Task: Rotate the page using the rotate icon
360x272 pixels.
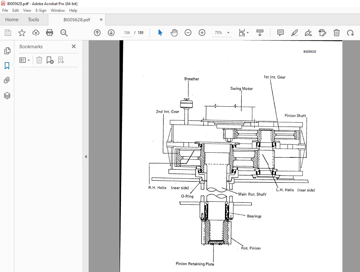Action: pyautogui.click(x=350, y=33)
